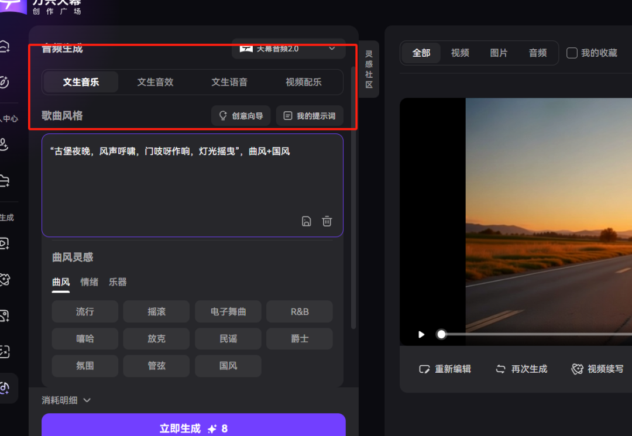Open the 大幕音频2.0 model dropdown
The width and height of the screenshot is (632, 436).
(288, 49)
